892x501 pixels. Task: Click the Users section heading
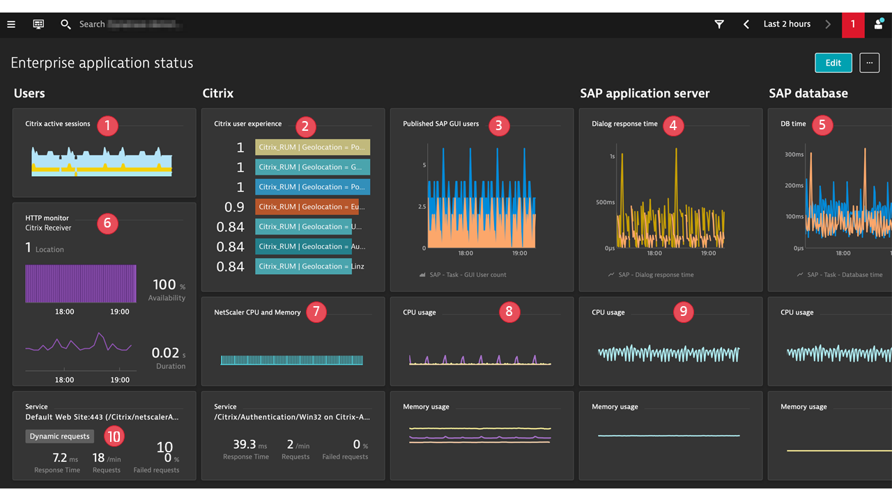point(29,93)
